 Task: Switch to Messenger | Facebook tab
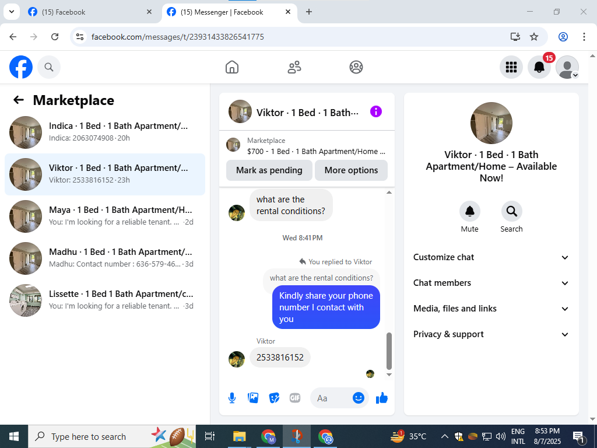pyautogui.click(x=229, y=12)
